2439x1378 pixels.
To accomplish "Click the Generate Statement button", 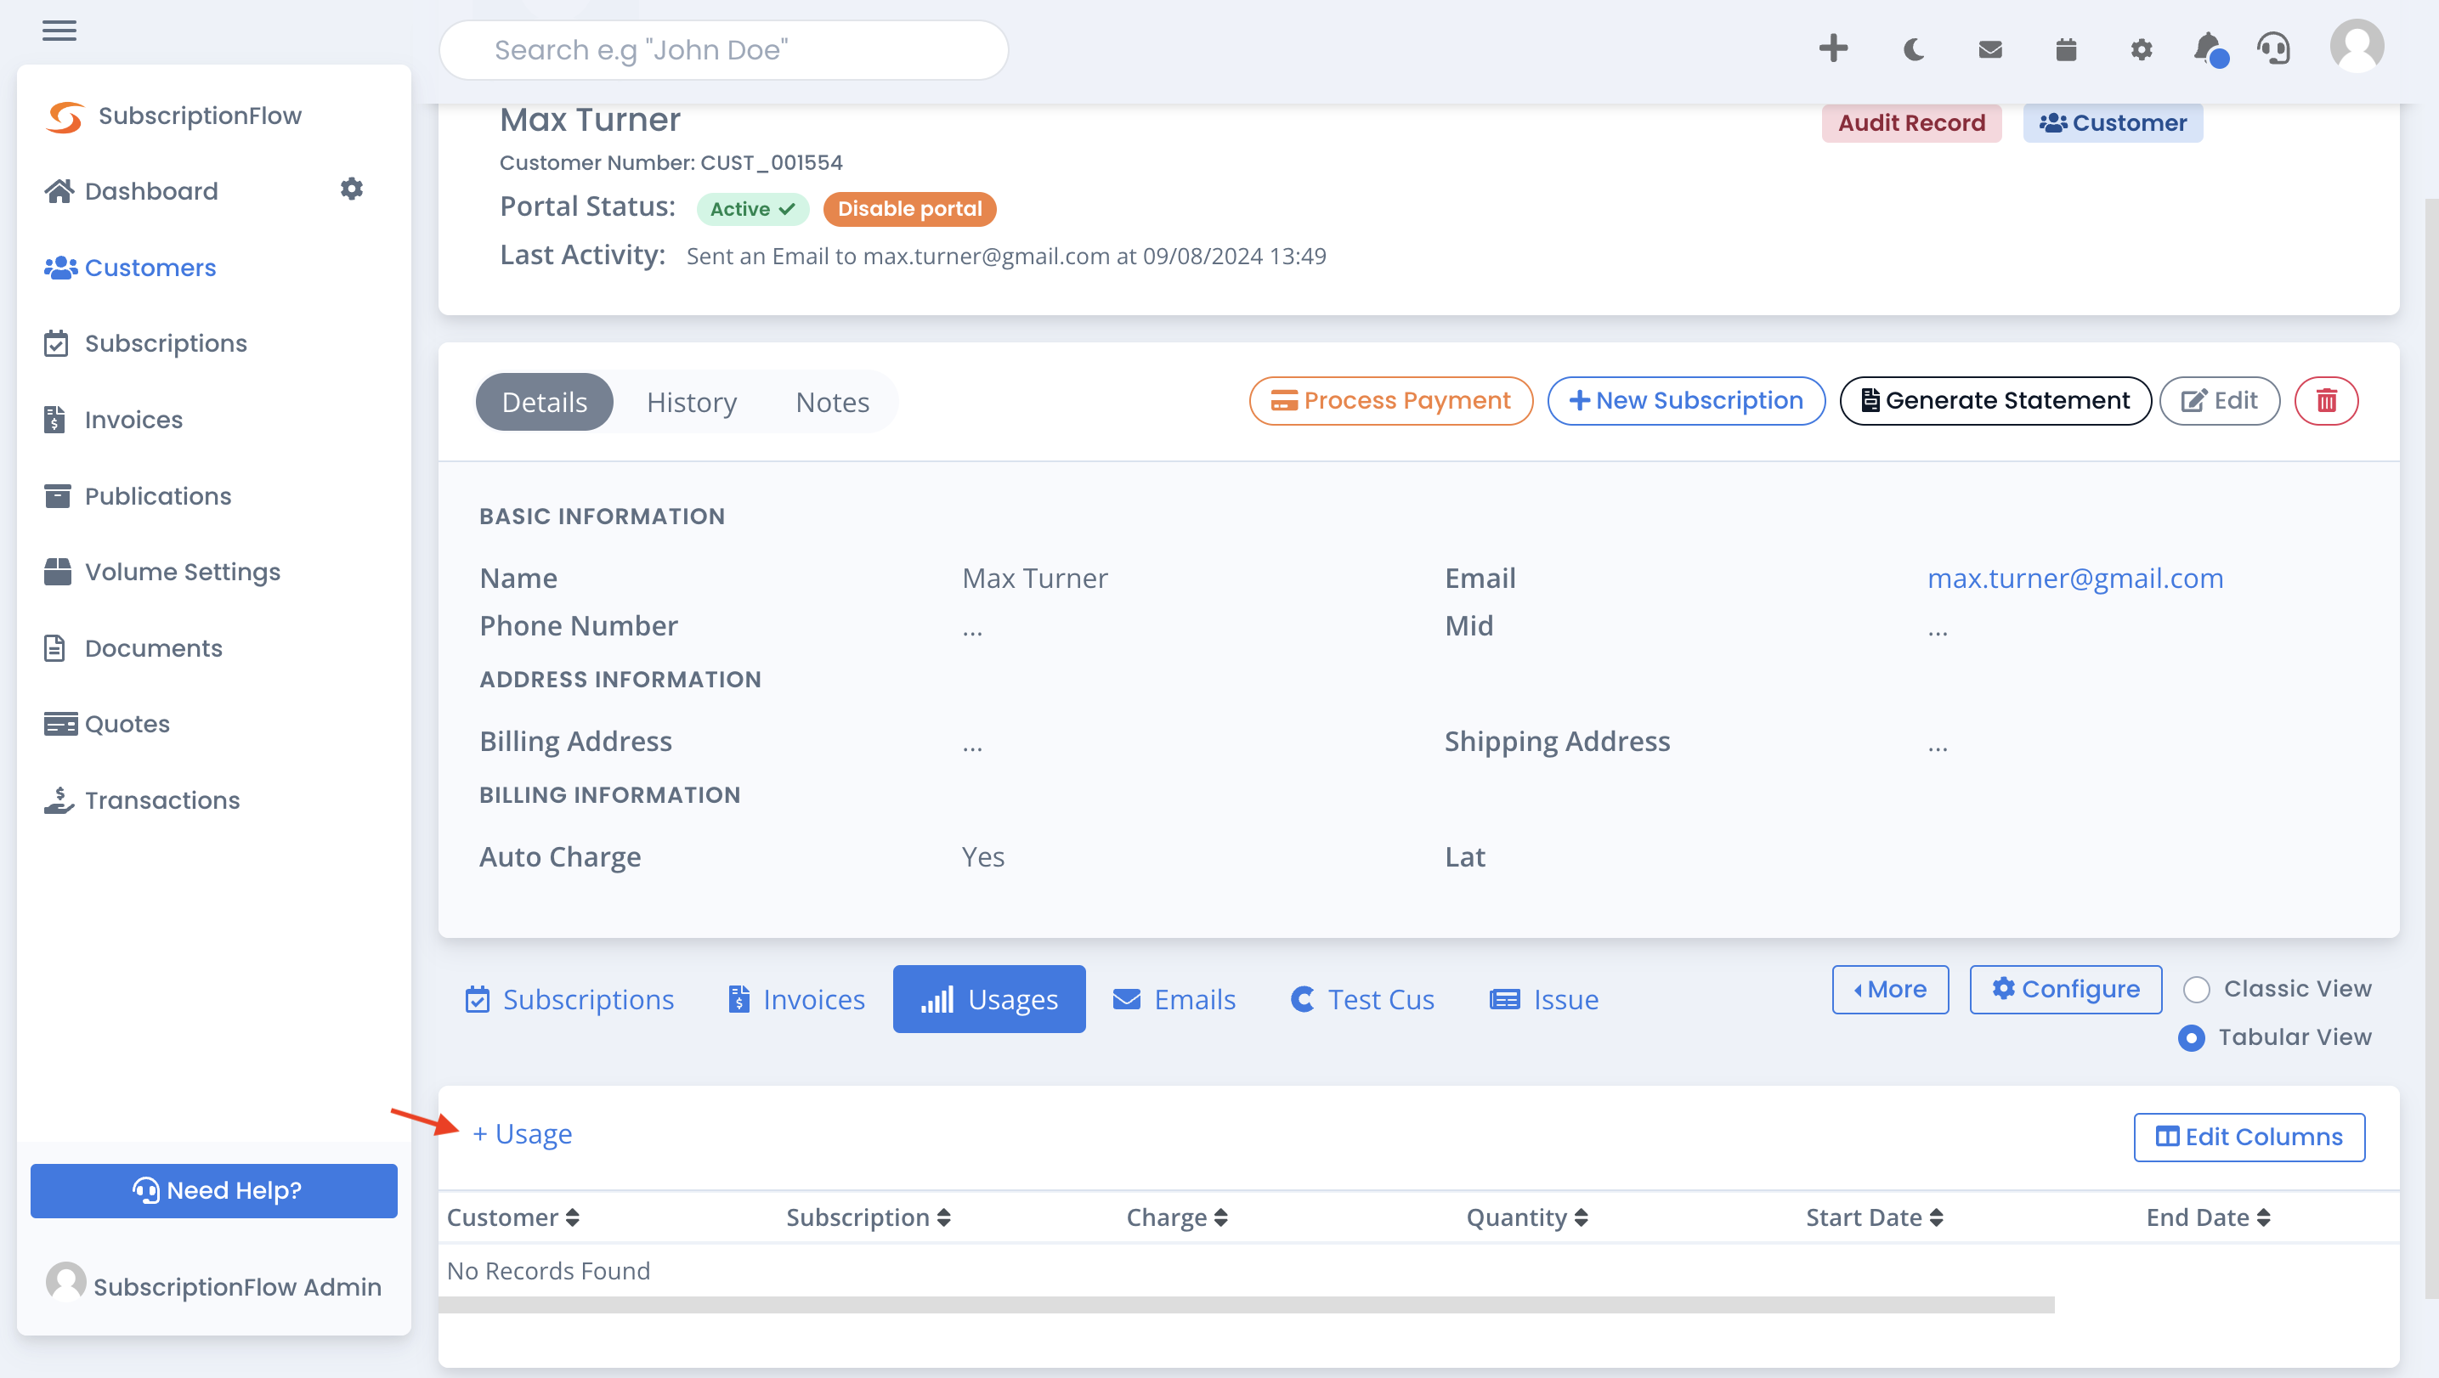I will 1995,401.
